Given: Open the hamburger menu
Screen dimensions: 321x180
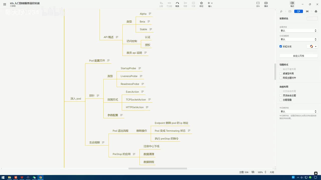Looking at the screenshot, I should point(5,4).
